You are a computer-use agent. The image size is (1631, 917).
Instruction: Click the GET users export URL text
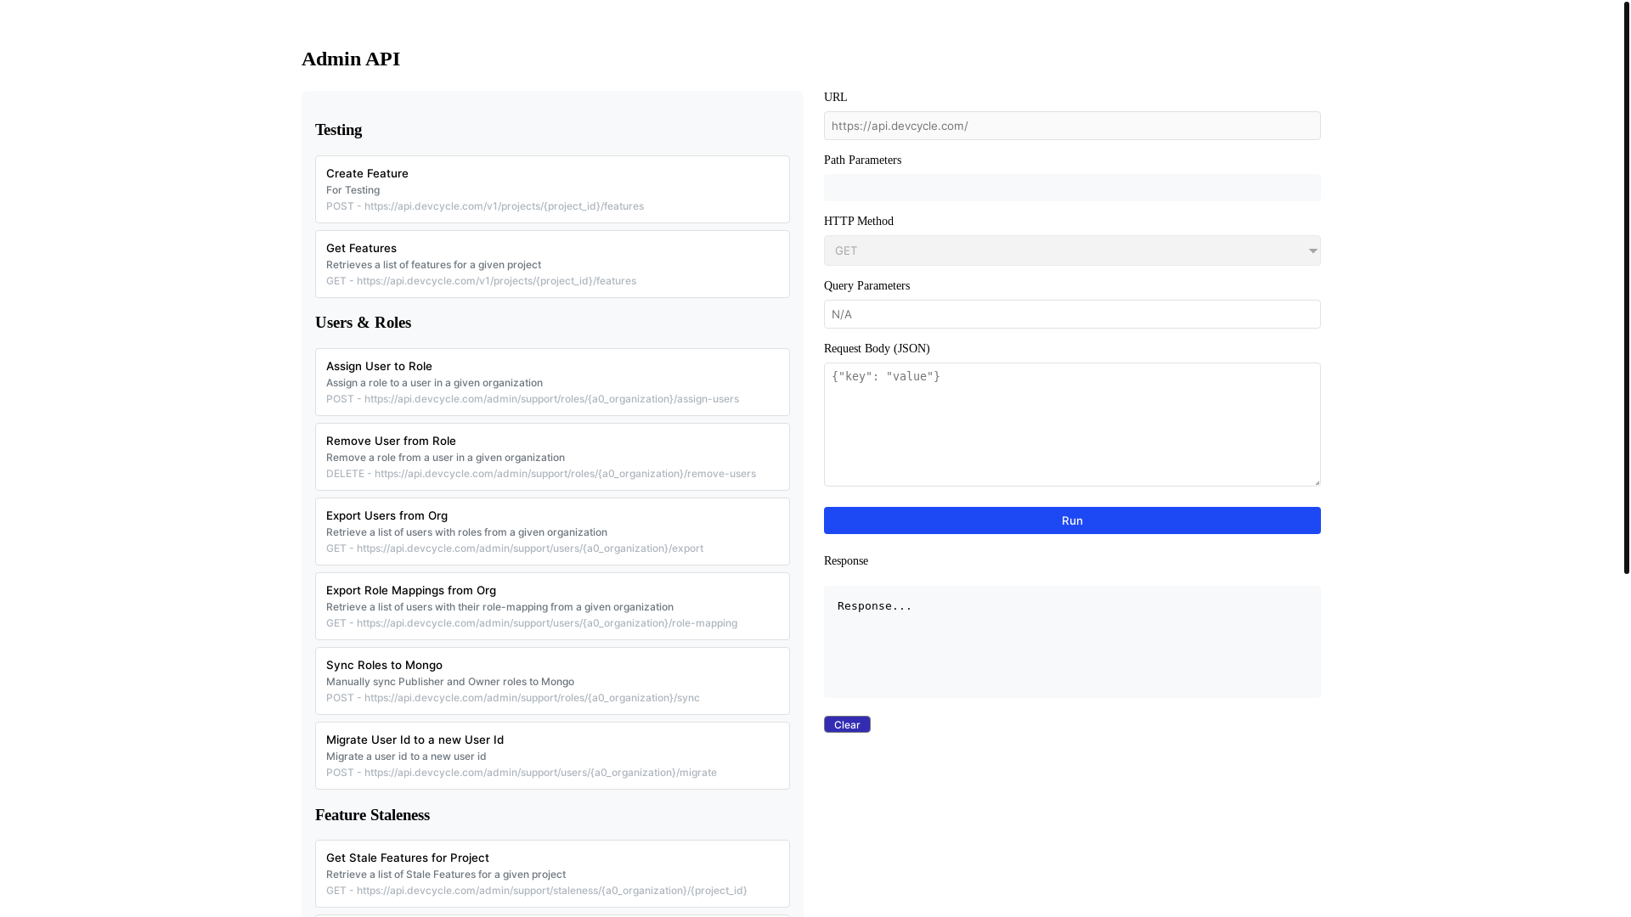pyautogui.click(x=515, y=549)
